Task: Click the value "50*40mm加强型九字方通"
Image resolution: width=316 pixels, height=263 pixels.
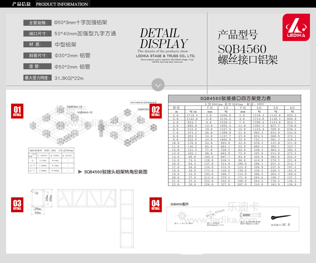Action: click(85, 34)
